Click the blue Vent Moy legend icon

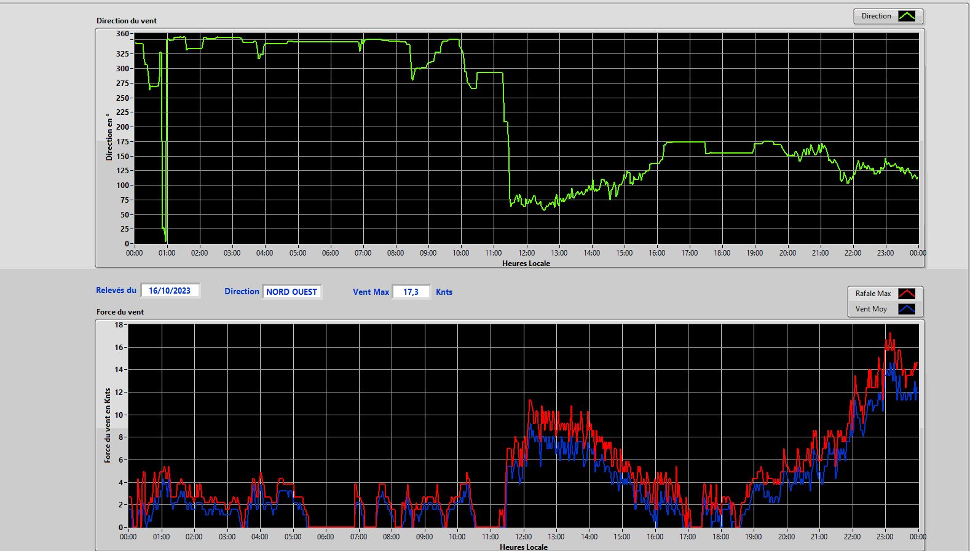tap(907, 309)
